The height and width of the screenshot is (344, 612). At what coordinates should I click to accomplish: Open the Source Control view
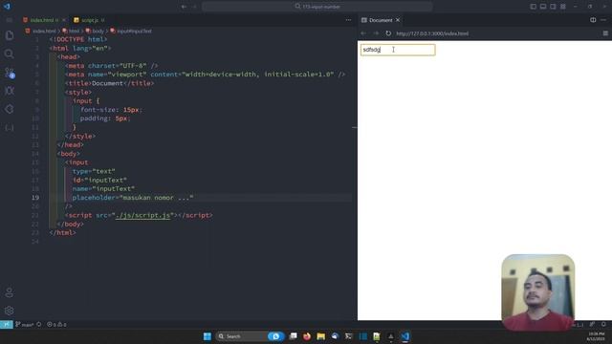(x=10, y=73)
